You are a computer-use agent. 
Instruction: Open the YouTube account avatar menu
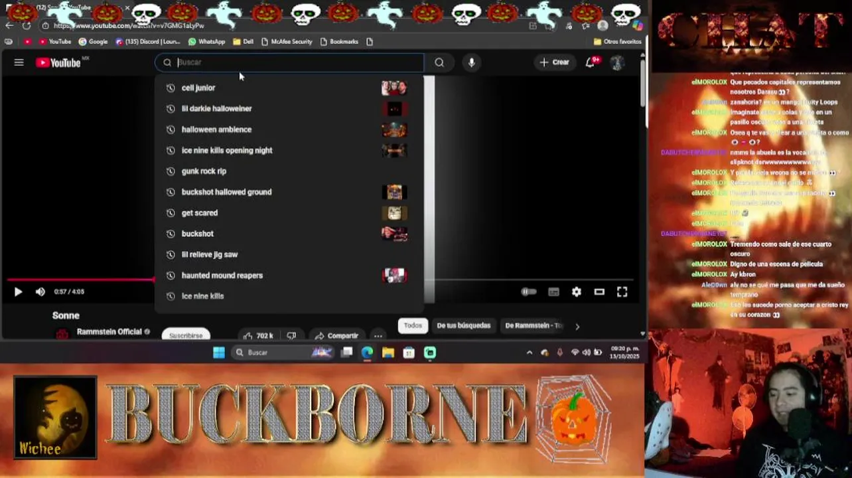[617, 62]
